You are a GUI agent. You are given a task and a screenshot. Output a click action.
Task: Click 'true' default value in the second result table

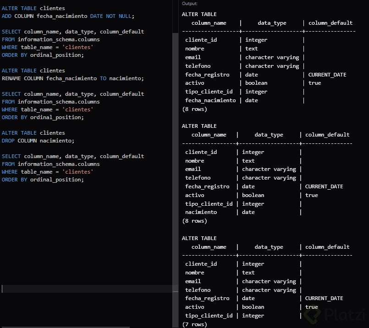coord(311,195)
